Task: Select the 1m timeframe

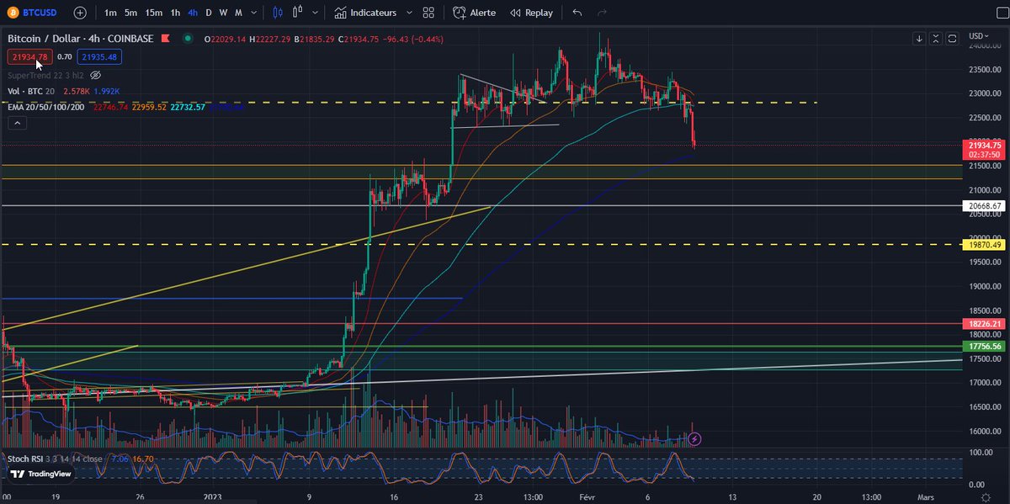Action: [x=111, y=13]
